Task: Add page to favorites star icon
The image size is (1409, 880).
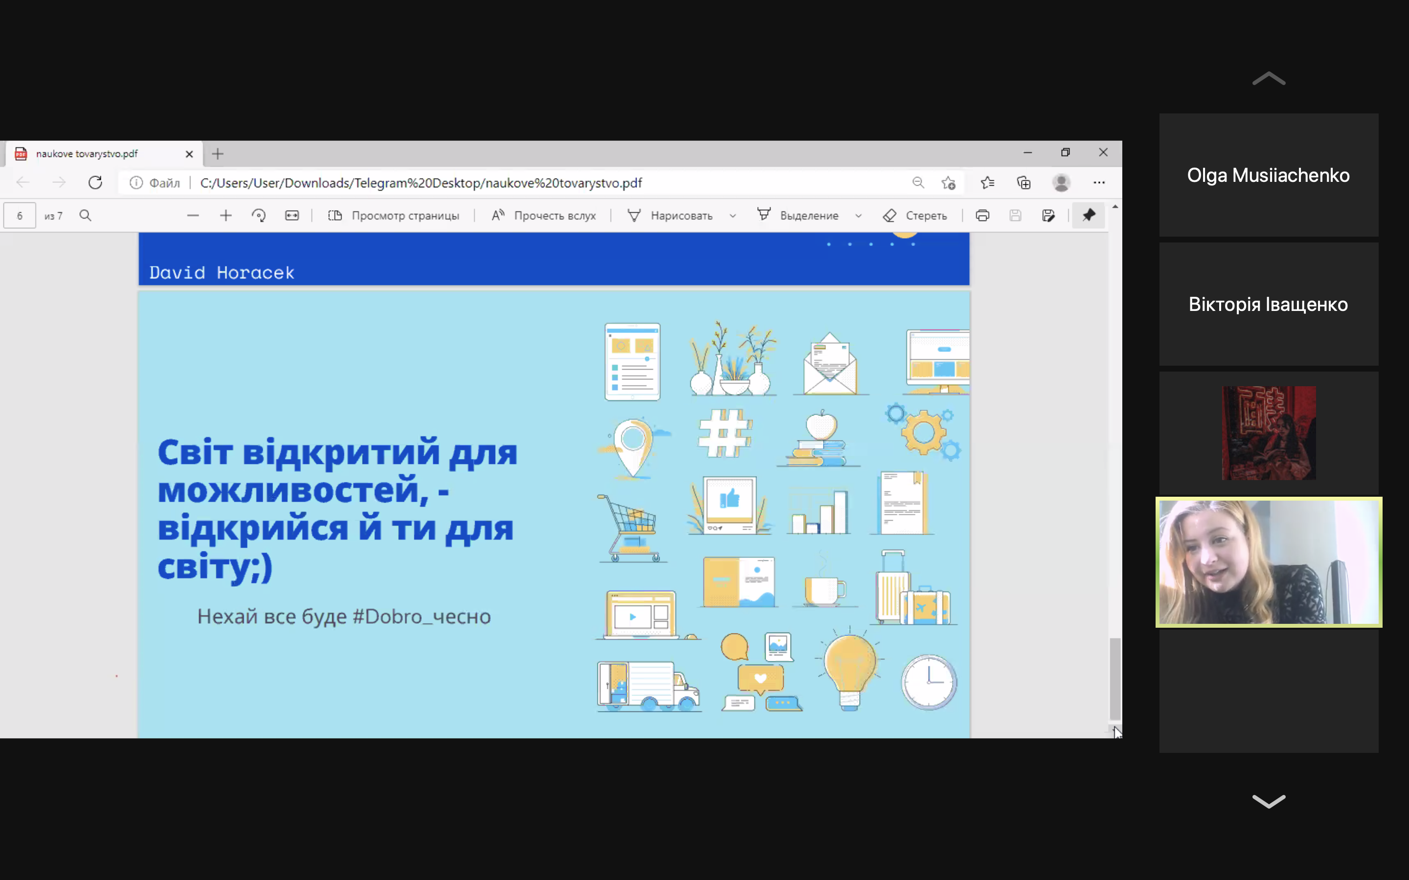Action: coord(948,183)
